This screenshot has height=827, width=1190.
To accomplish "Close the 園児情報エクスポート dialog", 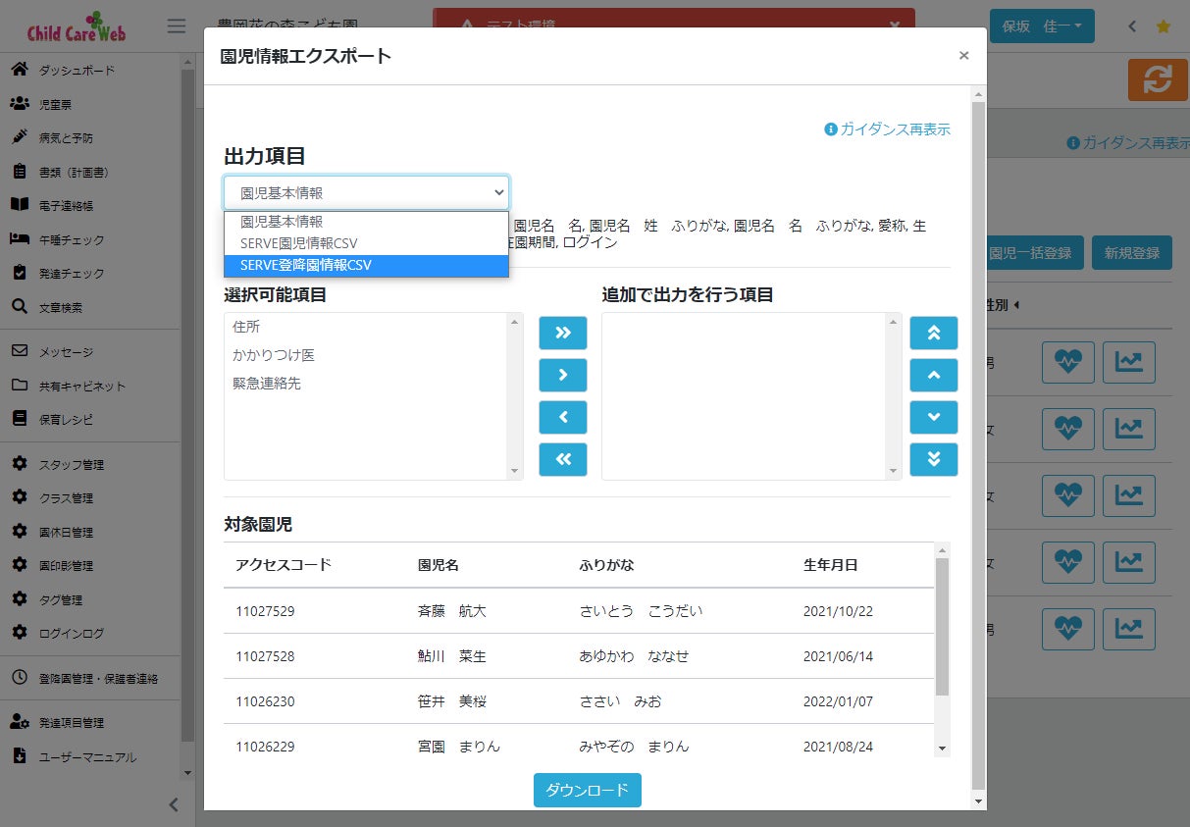I will (x=964, y=56).
